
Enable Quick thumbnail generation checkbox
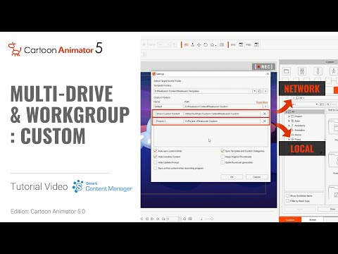pyautogui.click(x=223, y=162)
